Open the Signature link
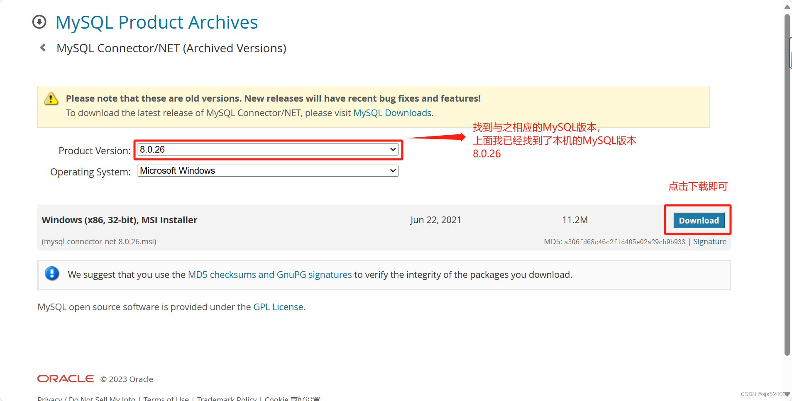792x401 pixels. click(x=710, y=241)
